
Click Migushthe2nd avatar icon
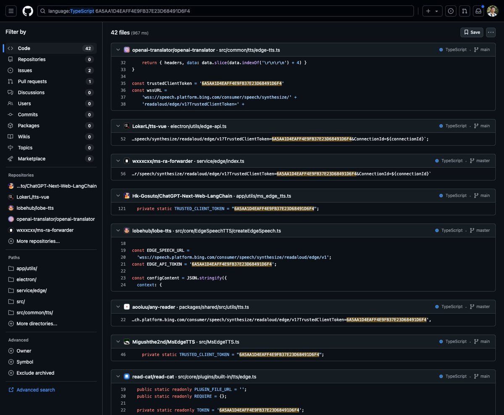[127, 342]
